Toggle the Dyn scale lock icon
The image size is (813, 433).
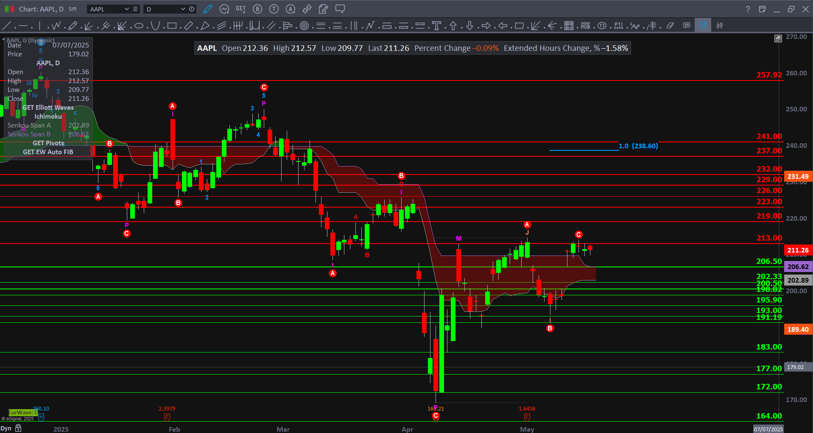[x=18, y=428]
